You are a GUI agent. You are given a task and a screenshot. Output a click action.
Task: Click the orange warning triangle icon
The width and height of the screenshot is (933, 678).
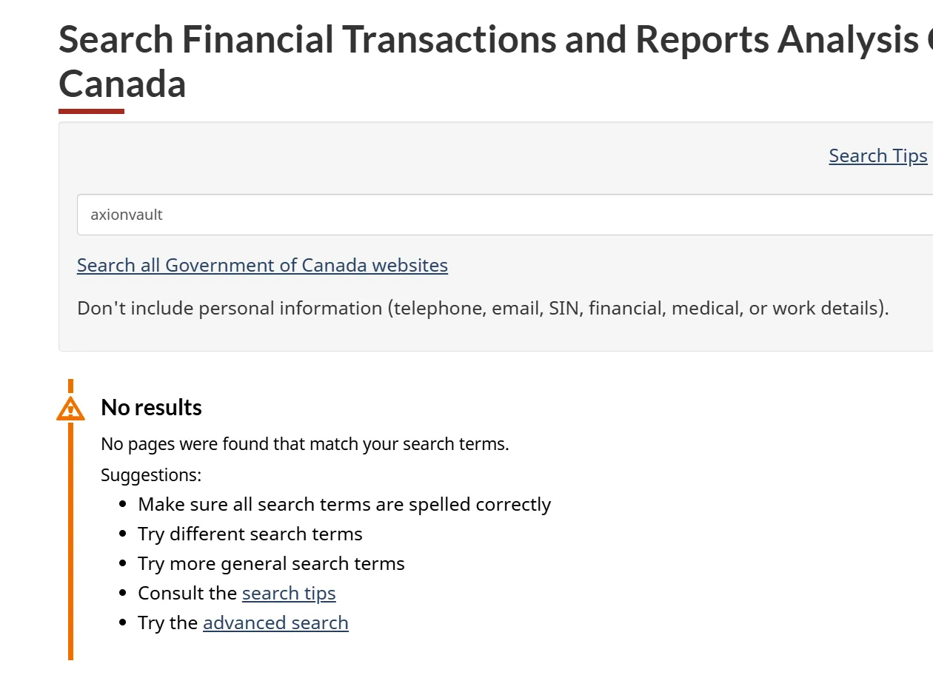click(70, 409)
